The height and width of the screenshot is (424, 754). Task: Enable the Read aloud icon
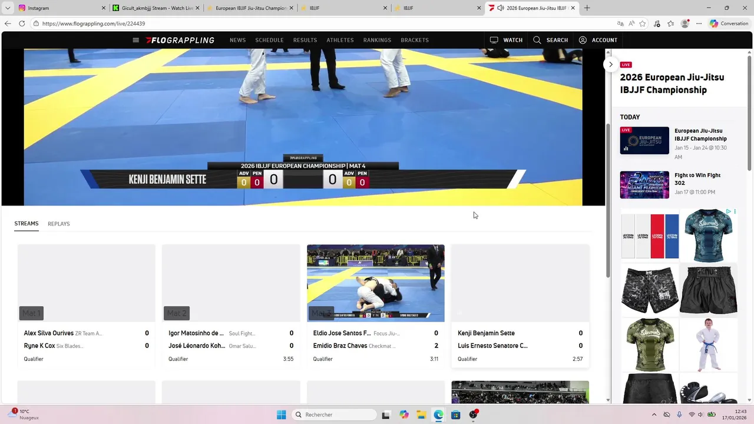pos(631,24)
